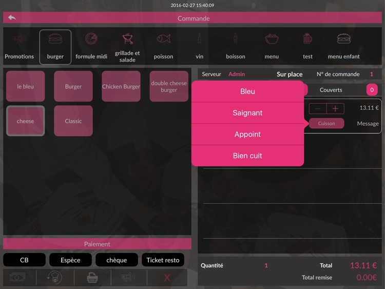
Task: Open the vin category
Action: point(199,47)
